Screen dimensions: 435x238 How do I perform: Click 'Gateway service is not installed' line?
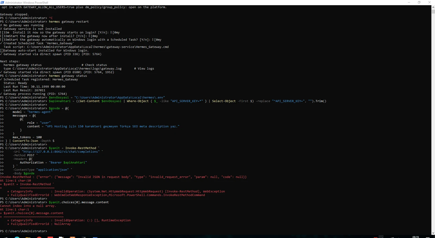(33, 29)
